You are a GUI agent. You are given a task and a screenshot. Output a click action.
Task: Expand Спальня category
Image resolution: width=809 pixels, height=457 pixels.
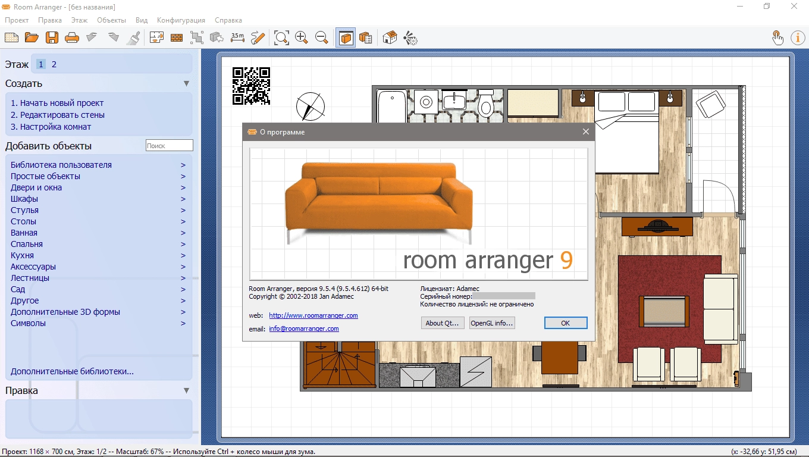[x=98, y=244]
